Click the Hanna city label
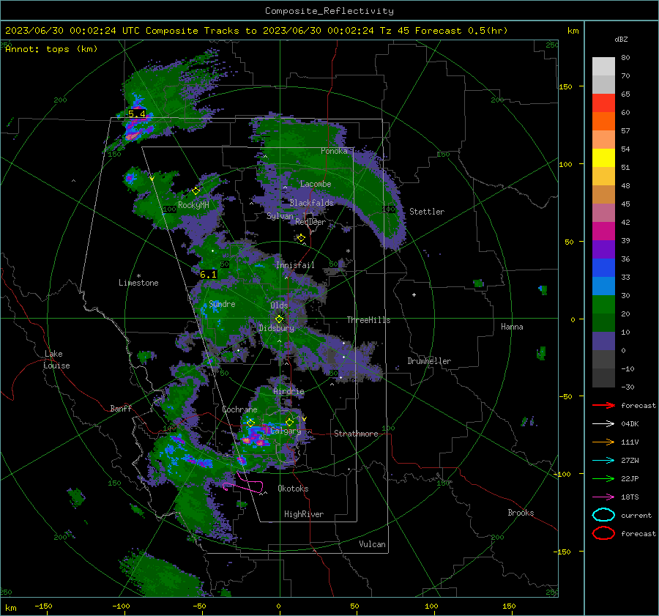 tap(512, 327)
